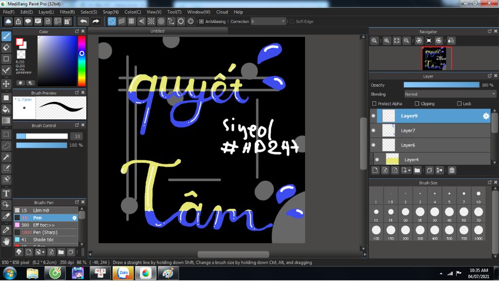
Task: Pop out the Brush Size panel
Action: click(x=489, y=182)
